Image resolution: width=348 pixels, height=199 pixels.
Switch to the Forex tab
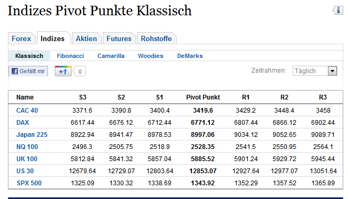[x=21, y=38]
